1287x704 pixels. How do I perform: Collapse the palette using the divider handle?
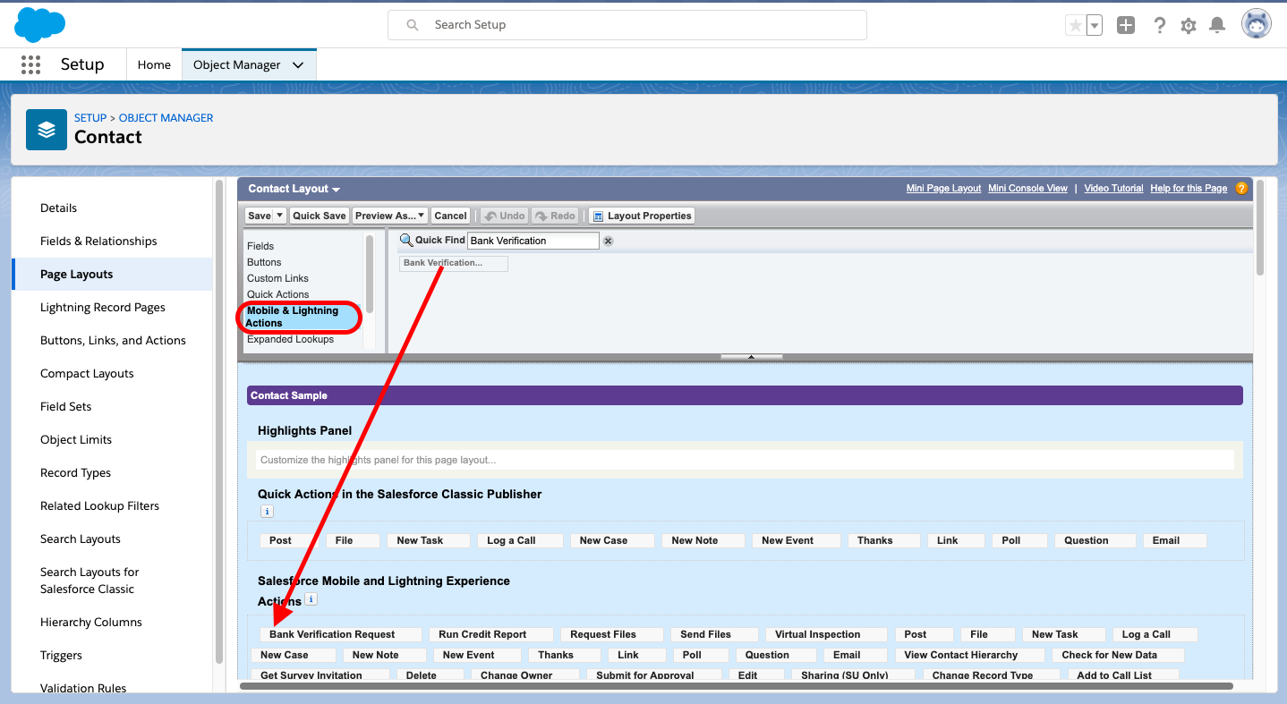pyautogui.click(x=751, y=357)
